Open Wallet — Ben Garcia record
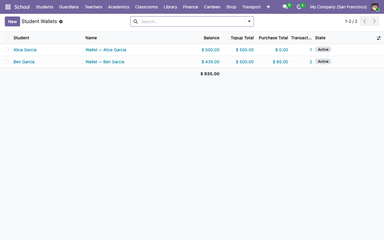Viewport: 384px width, 240px height. [x=105, y=62]
